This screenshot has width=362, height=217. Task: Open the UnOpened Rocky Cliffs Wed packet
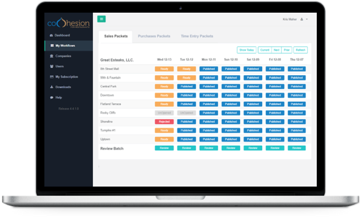(164, 113)
